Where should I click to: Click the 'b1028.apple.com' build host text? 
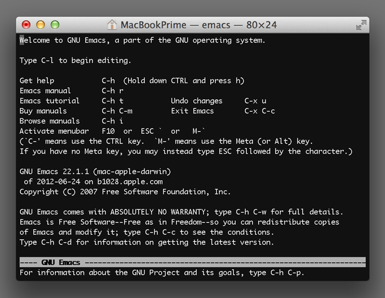pyautogui.click(x=130, y=181)
